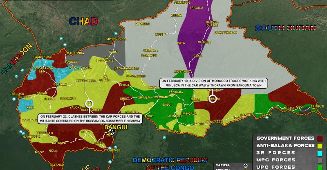Image resolution: width=327 pixels, height=170 pixels.
Task: Click the SOUTH SUDAN country label
Action: click(286, 28)
